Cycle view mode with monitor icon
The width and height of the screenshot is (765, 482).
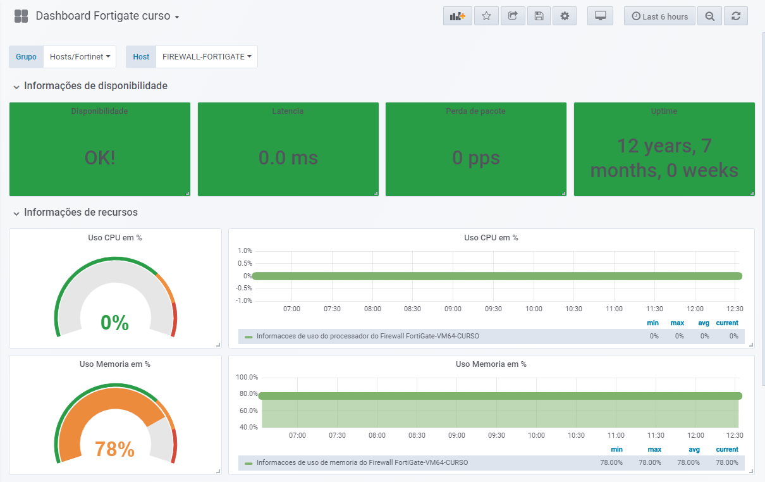(600, 16)
